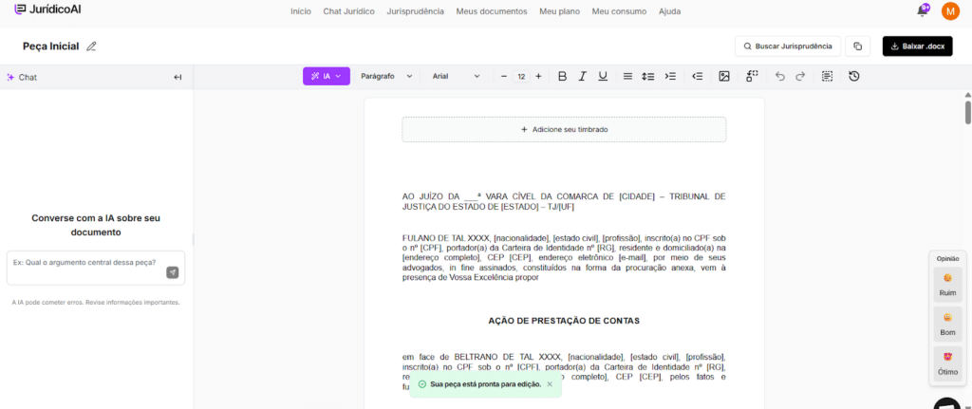Increase paragraph indent
Screen dimensions: 972x409
[670, 76]
